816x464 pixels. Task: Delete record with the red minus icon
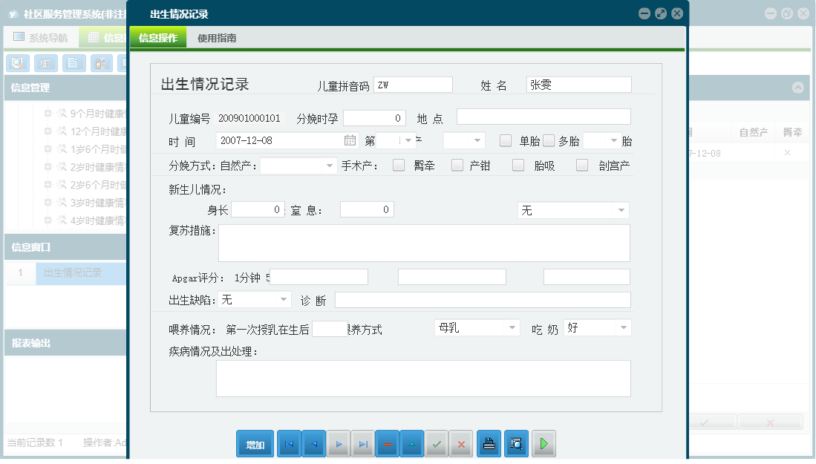click(388, 444)
